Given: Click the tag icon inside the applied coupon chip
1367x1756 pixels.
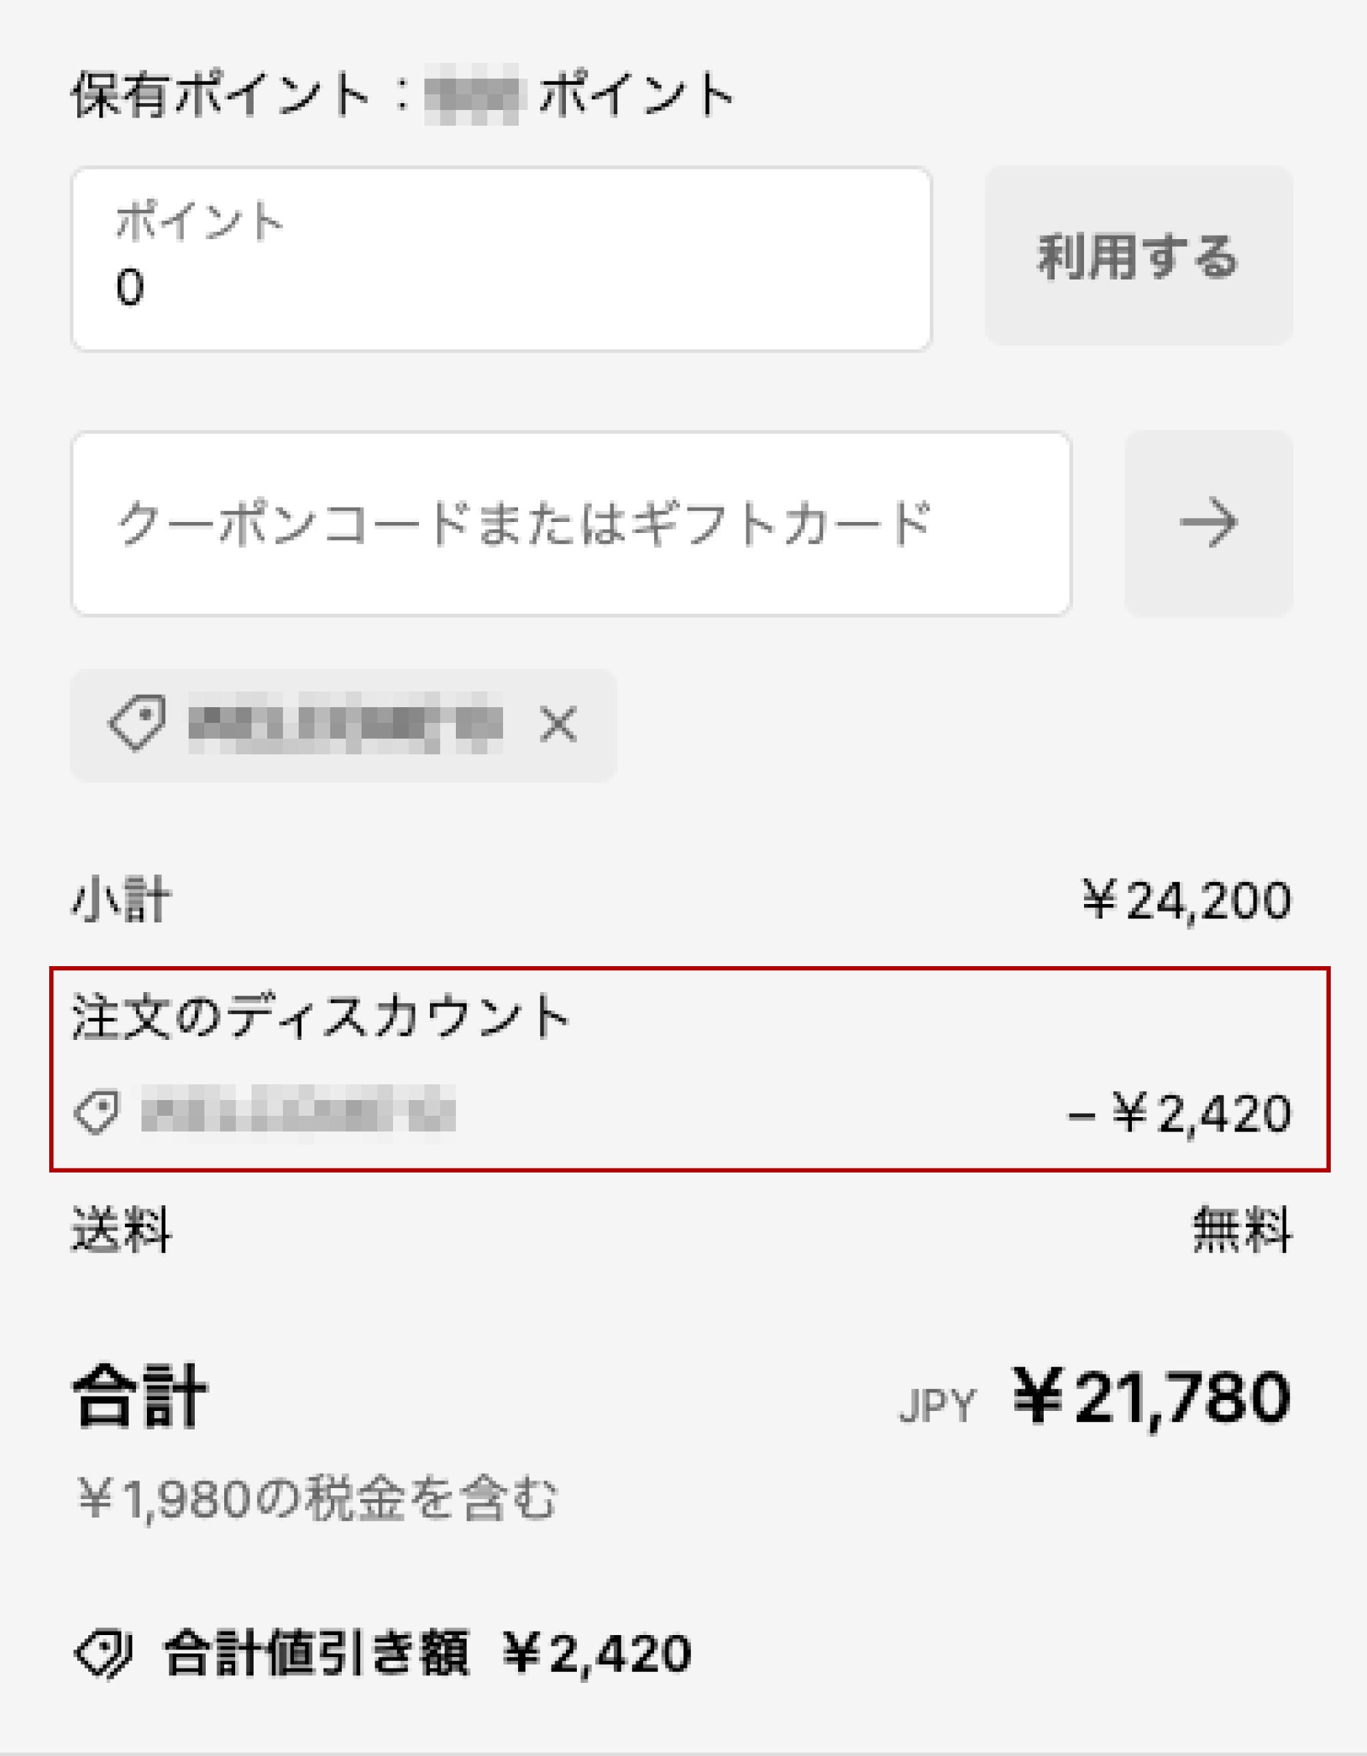Looking at the screenshot, I should tap(137, 723).
